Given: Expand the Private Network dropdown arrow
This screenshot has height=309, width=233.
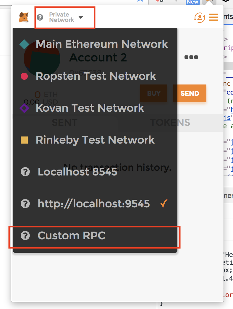Looking at the screenshot, I should 81,17.
